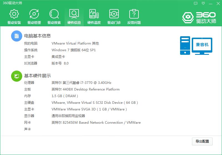
Task: Open the 反馈问题 clipboard icon tab
Action: click(x=134, y=17)
